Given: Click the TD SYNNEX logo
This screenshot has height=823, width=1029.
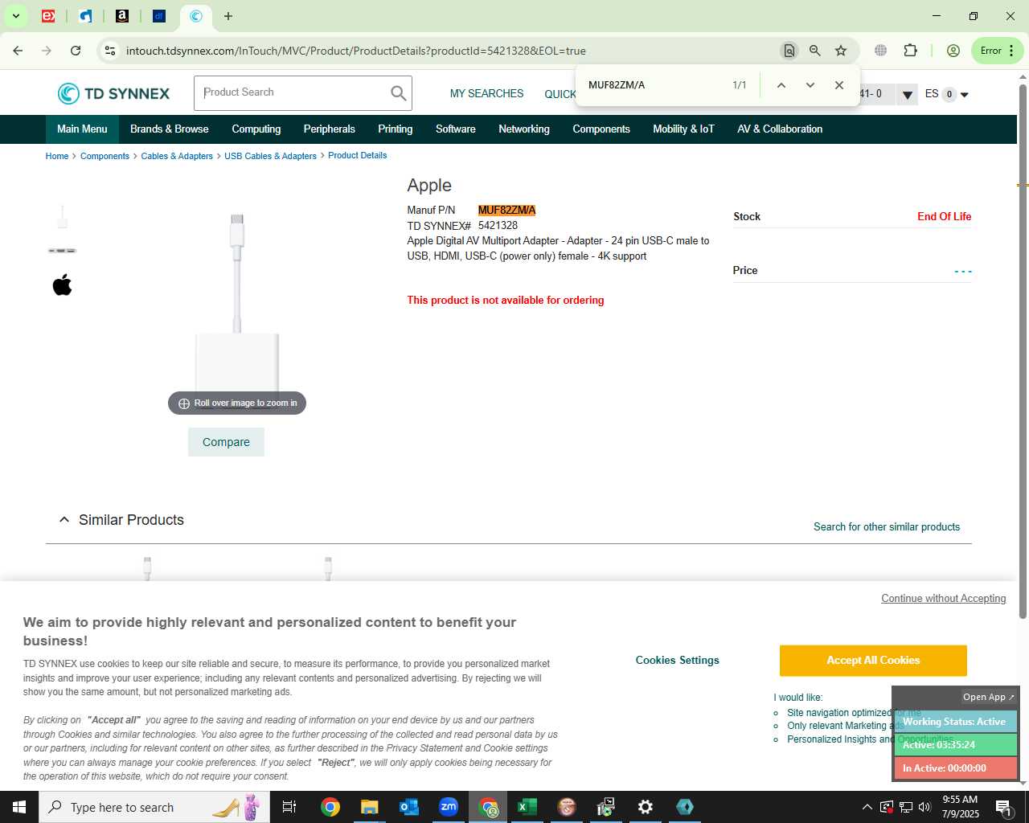Looking at the screenshot, I should (113, 93).
